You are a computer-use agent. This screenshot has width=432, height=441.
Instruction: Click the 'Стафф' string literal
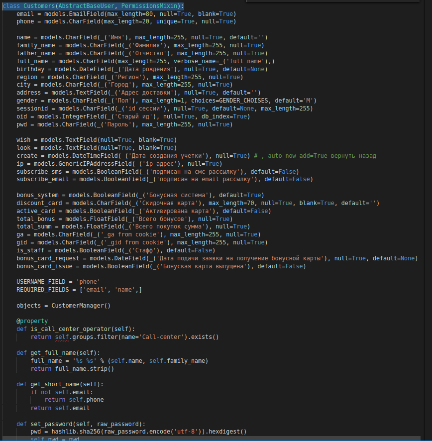point(144,250)
